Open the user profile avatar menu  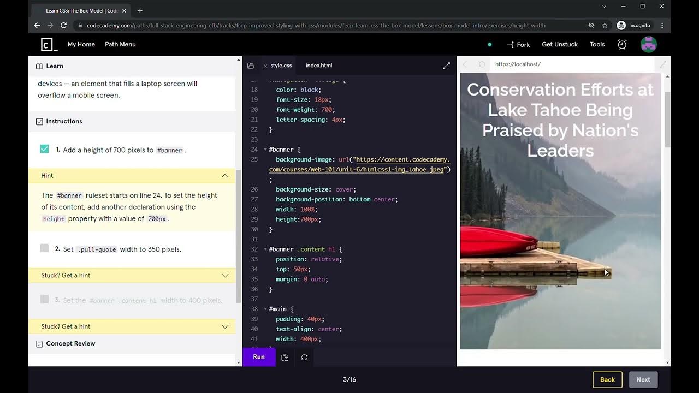click(648, 45)
